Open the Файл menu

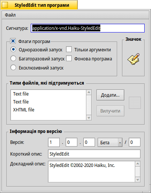click(x=10, y=15)
